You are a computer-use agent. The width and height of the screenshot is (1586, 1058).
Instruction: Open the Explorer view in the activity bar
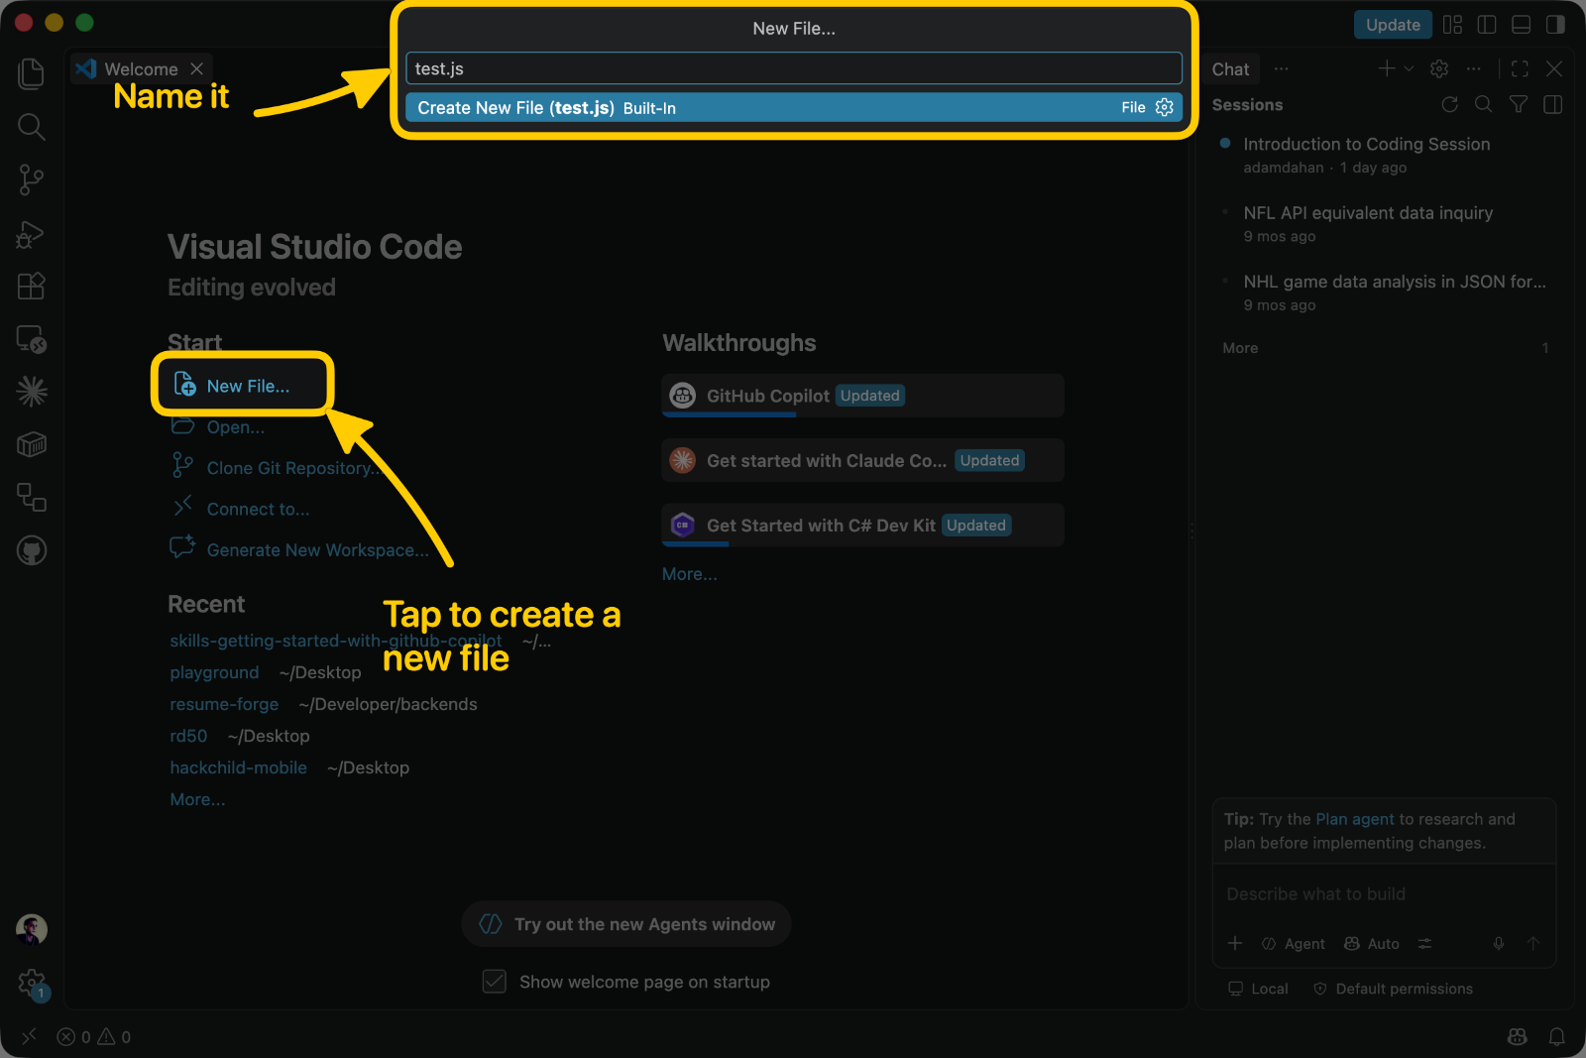click(32, 73)
